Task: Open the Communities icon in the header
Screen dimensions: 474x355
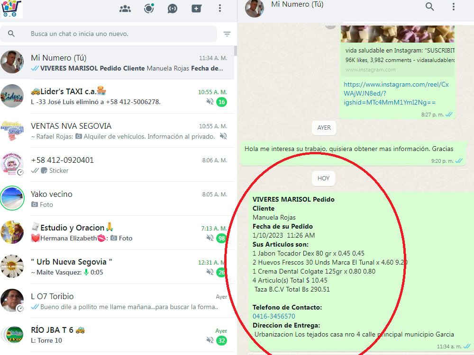Action: [125, 9]
